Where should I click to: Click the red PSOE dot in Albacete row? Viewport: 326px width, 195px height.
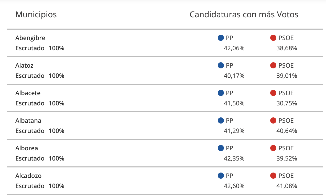click(x=273, y=93)
